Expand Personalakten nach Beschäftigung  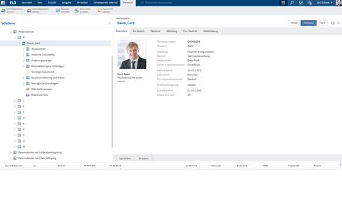click(x=10, y=158)
